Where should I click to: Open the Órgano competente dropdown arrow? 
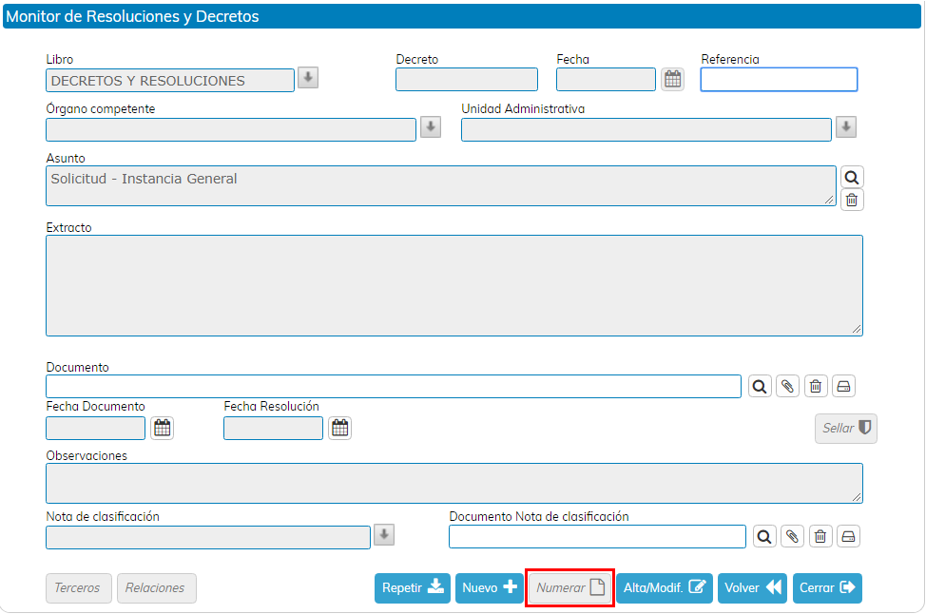pos(431,127)
